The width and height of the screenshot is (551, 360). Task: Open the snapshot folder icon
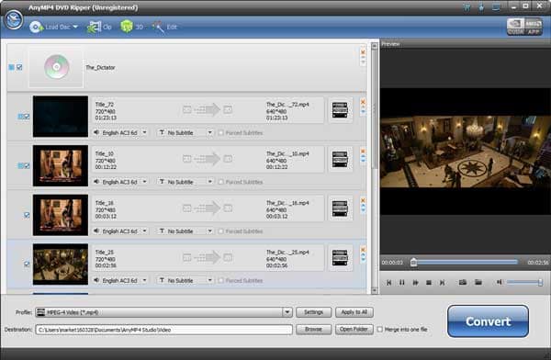[478, 282]
